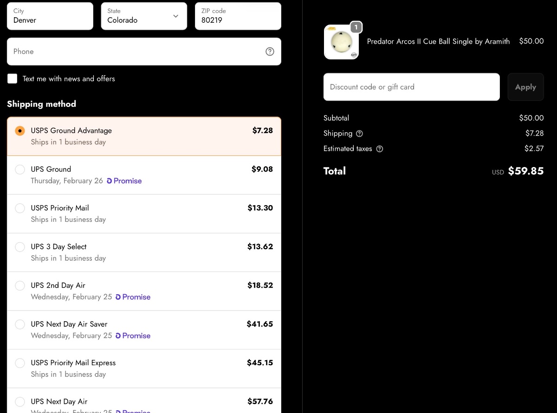Screen dimensions: 557x413
Task: Select USPS Priority Mail Express option
Action: (20, 363)
